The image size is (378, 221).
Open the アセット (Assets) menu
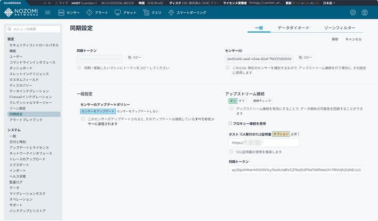(125, 12)
